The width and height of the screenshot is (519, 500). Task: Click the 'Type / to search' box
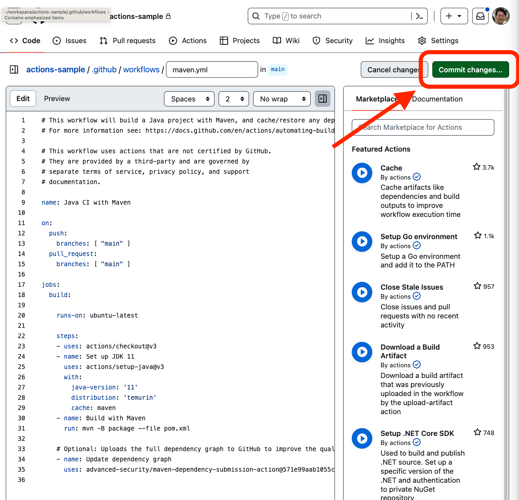[x=338, y=16]
